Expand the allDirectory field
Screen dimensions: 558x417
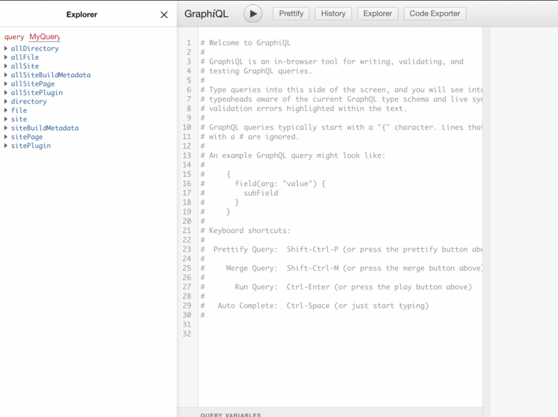tap(6, 49)
